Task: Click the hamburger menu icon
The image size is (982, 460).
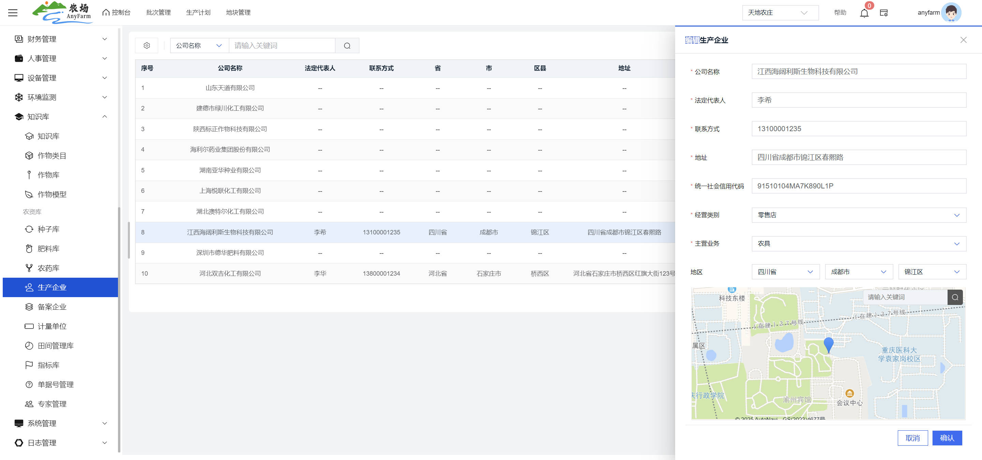Action: (13, 13)
